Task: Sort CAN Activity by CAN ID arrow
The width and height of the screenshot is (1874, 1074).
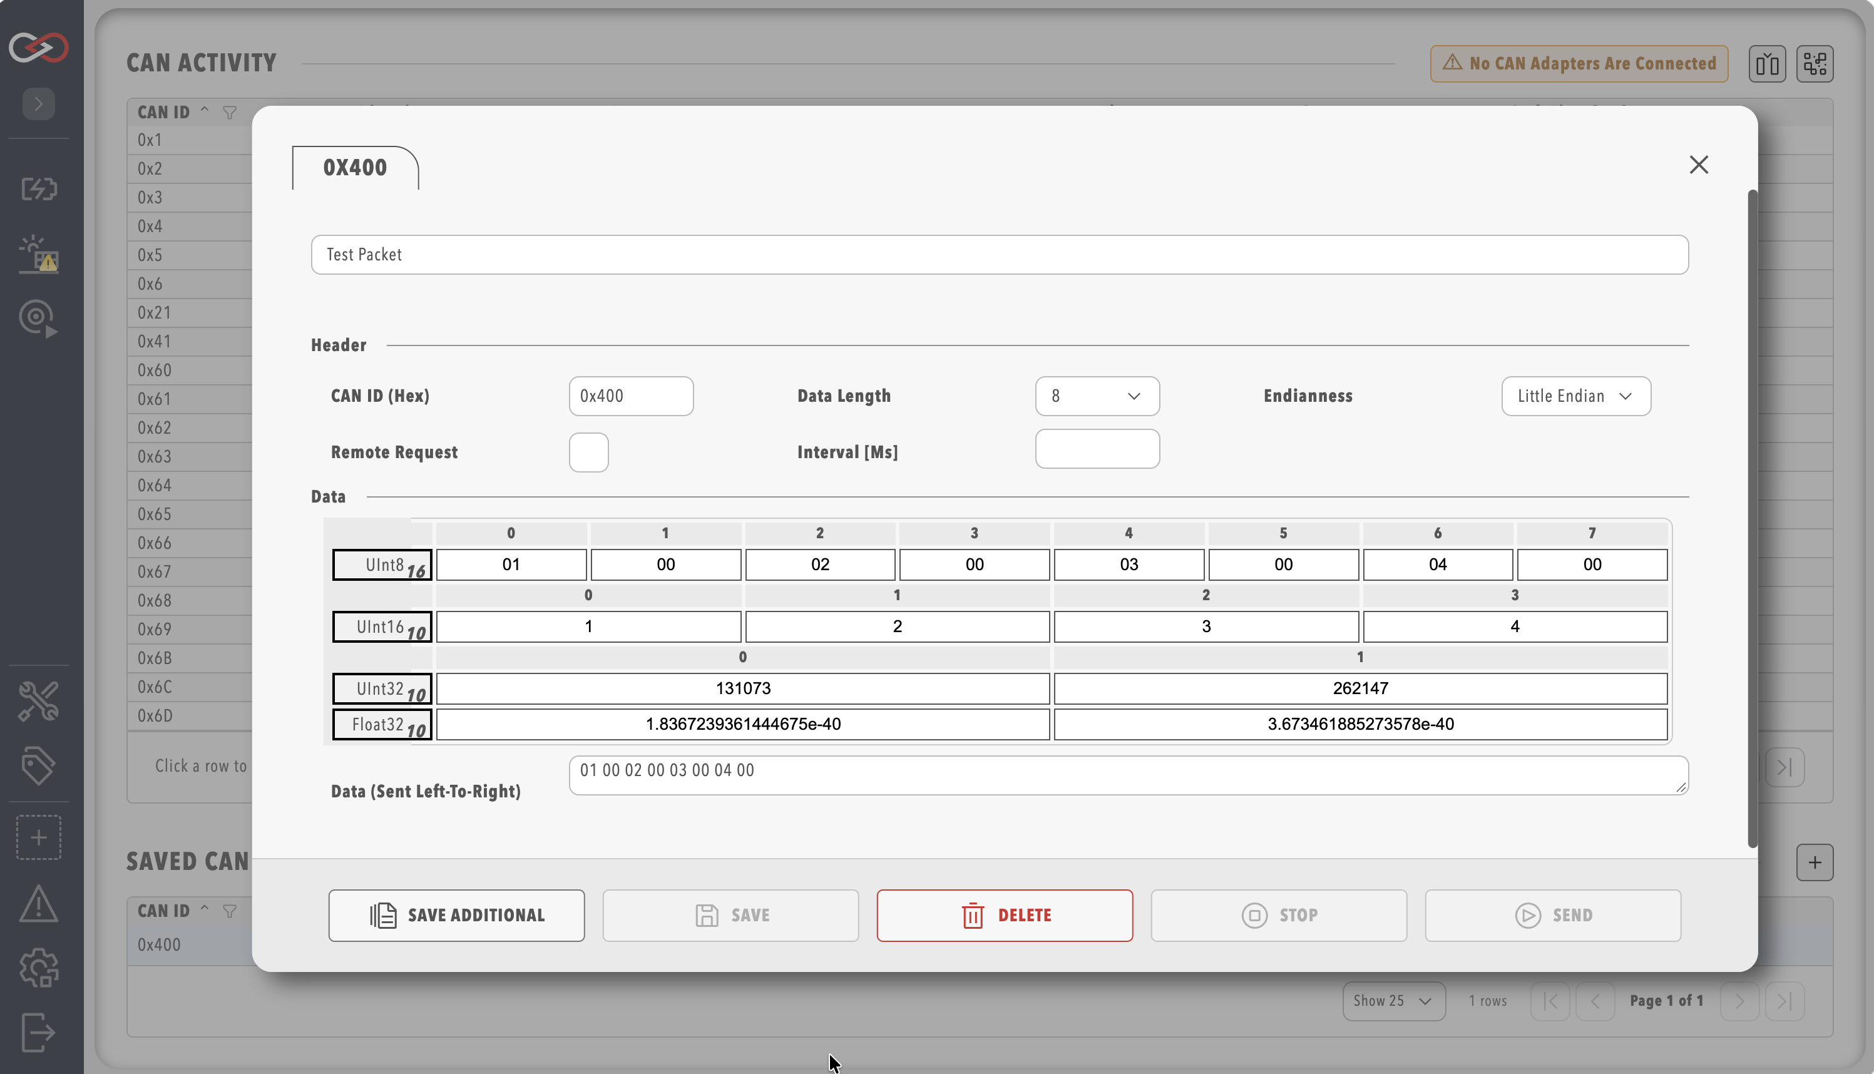Action: (204, 111)
